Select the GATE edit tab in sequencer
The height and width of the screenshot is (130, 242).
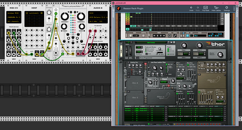133,26
